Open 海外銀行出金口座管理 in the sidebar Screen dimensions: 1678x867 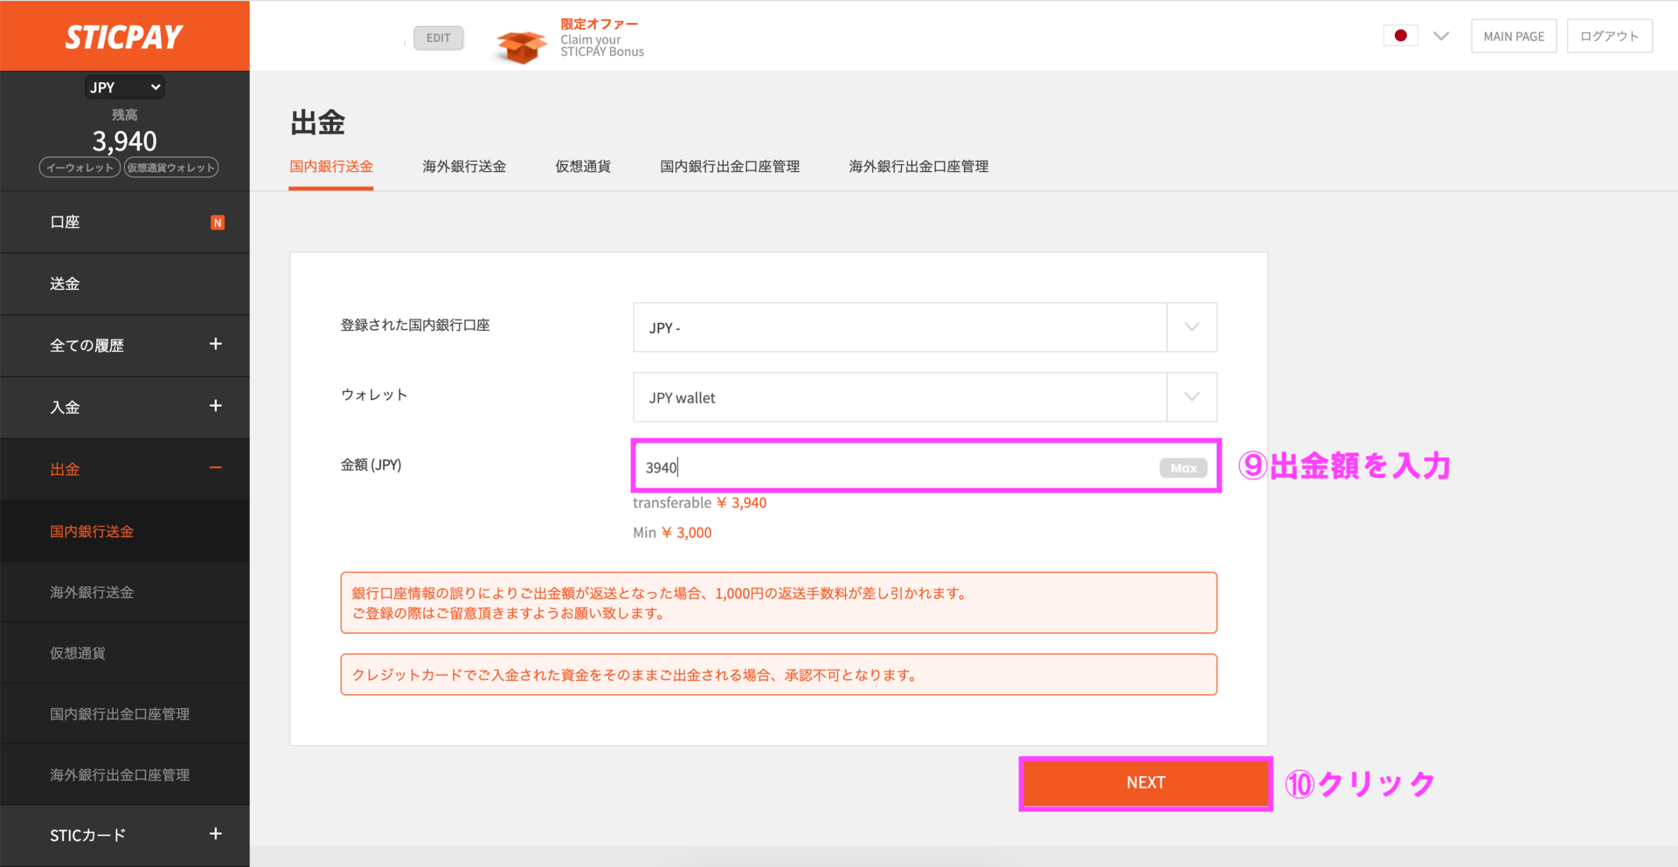[x=120, y=775]
